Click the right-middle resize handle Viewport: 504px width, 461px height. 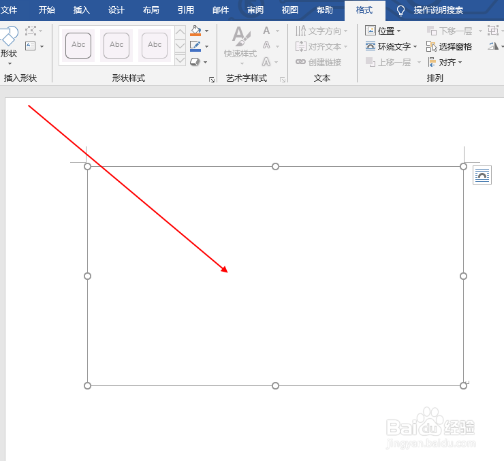463,276
